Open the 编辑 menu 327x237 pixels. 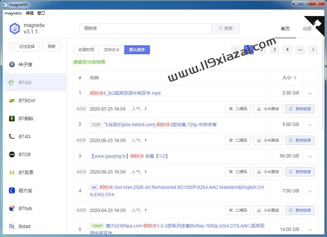(29, 13)
